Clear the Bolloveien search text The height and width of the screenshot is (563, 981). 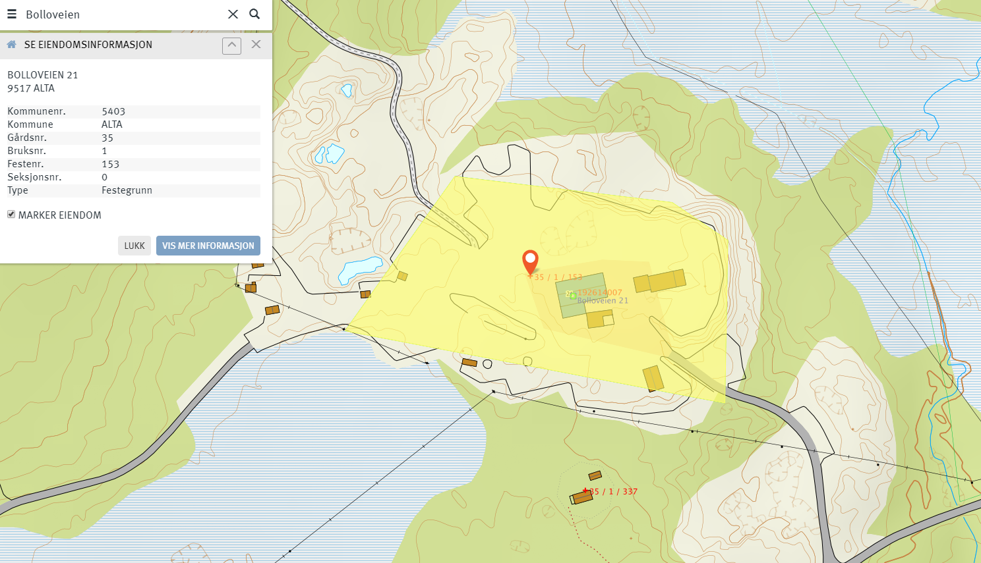pos(233,14)
